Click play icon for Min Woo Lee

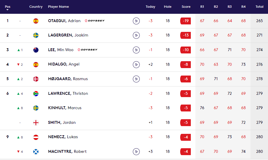pos(136,50)
